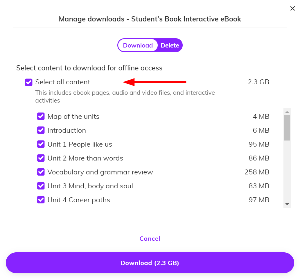Click the scrollbar up arrow

point(287,112)
